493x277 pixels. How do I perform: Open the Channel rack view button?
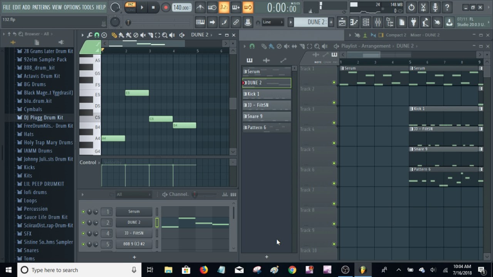pos(366,22)
